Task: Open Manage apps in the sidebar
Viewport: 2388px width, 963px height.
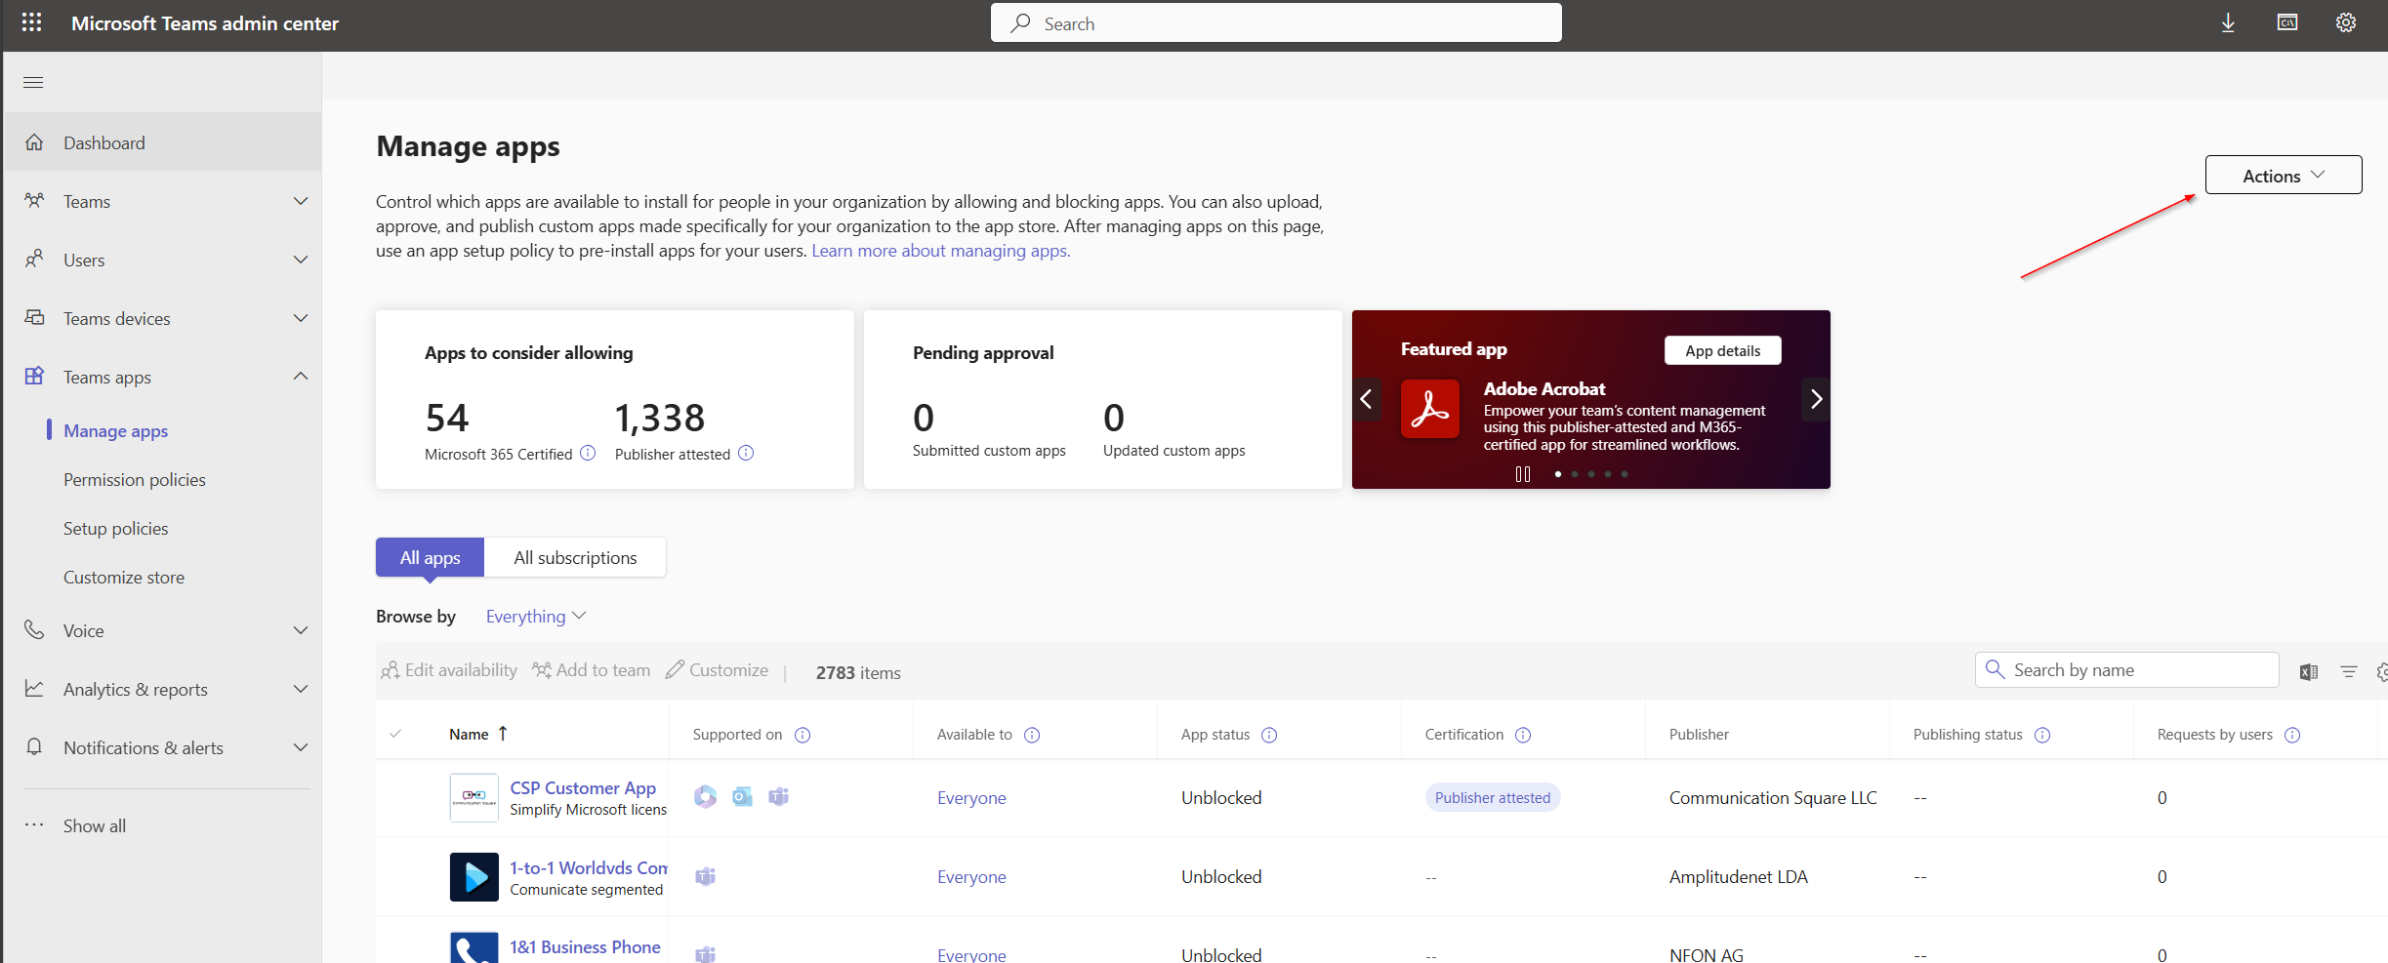Action: pos(116,430)
